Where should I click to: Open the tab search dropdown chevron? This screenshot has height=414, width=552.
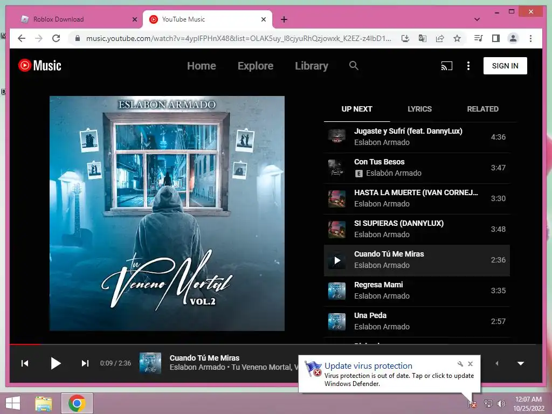(477, 19)
